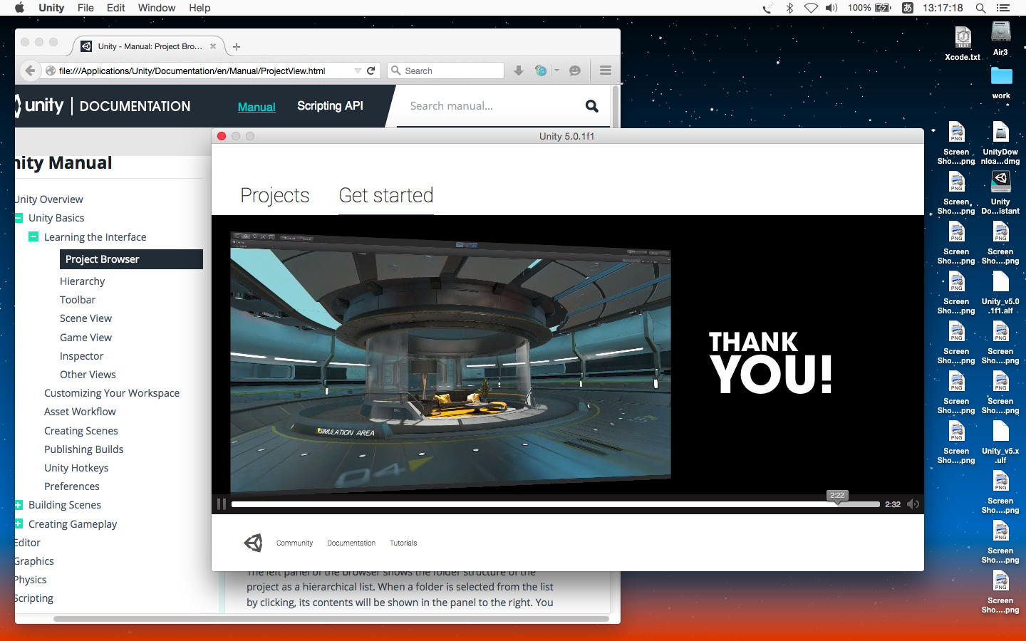1026x641 pixels.
Task: Open a new browser tab with plus
Action: point(237,47)
